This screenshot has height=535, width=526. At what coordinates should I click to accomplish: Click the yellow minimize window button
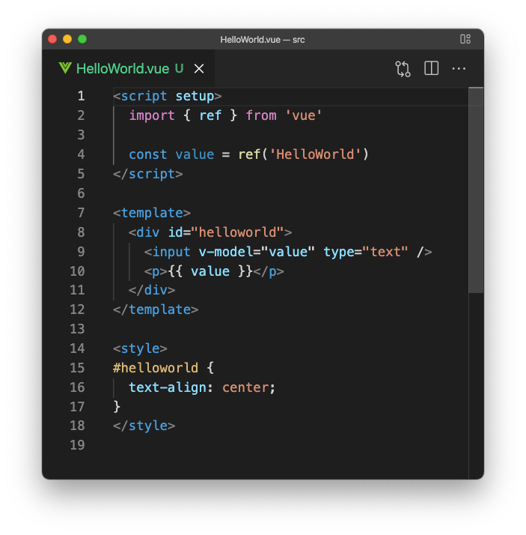67,39
